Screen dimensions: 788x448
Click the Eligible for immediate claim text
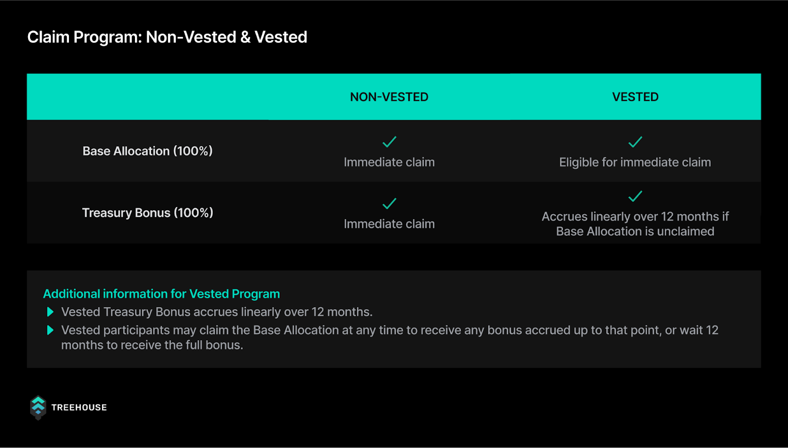(x=635, y=162)
